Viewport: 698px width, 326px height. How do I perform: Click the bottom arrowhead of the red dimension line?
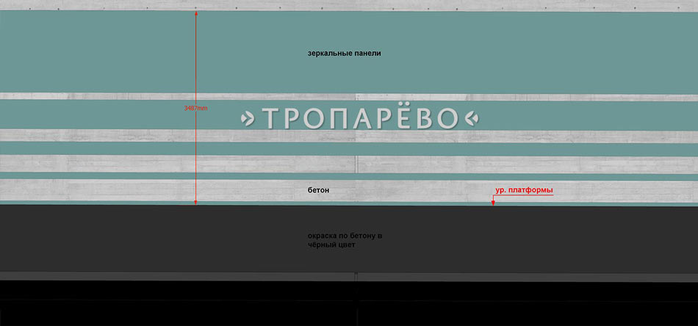pos(196,202)
